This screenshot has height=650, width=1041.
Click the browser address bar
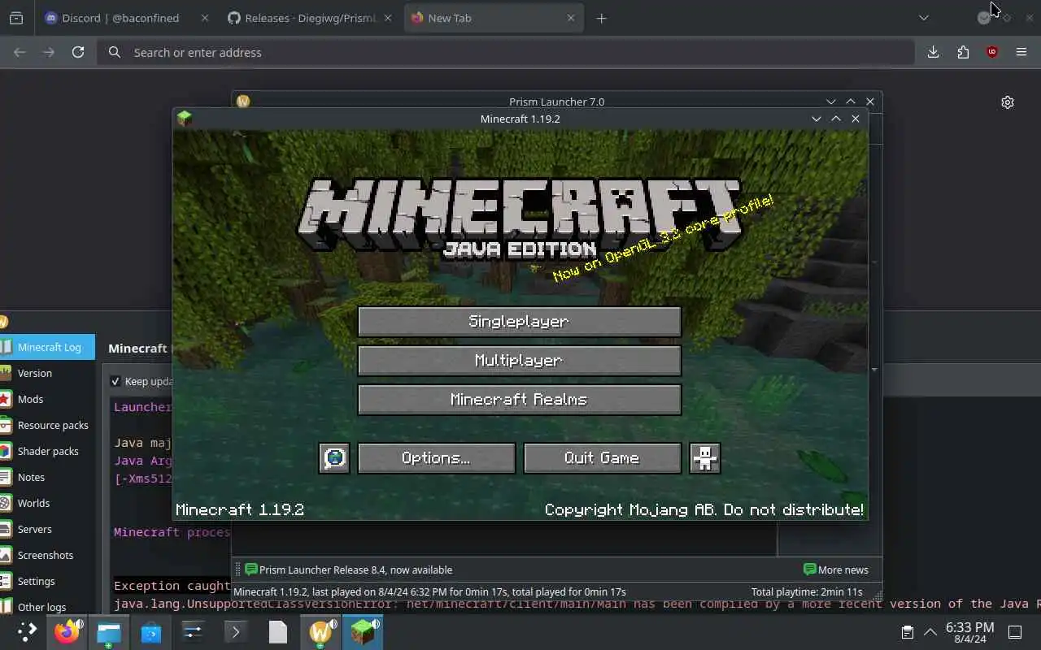pyautogui.click(x=506, y=52)
